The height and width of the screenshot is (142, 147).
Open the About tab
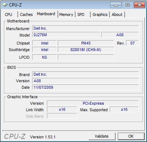pyautogui.click(x=117, y=14)
